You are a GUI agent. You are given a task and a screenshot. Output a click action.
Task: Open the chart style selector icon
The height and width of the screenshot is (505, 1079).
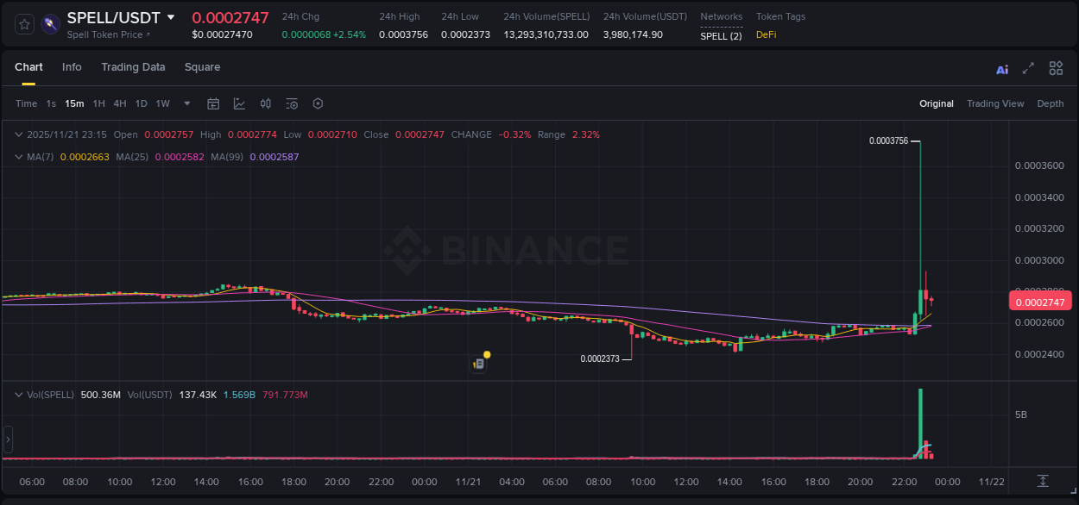[239, 103]
